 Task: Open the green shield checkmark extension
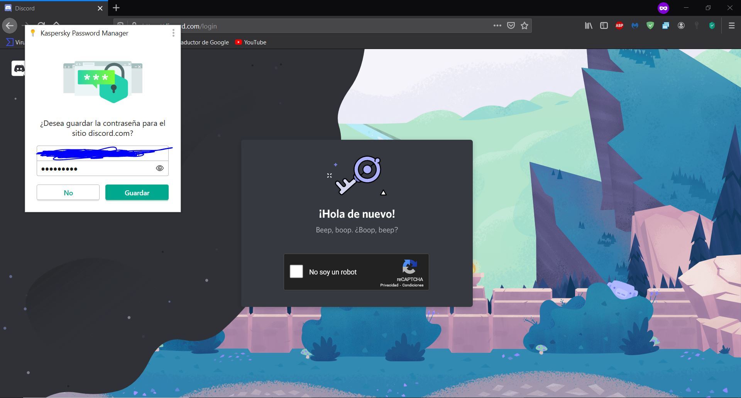click(650, 25)
